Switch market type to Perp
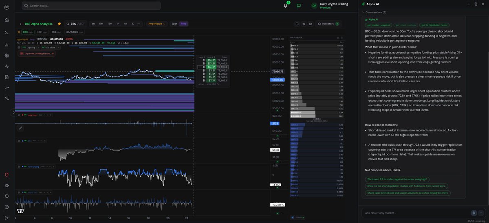Viewport: 489px width, 223px height. [x=184, y=24]
